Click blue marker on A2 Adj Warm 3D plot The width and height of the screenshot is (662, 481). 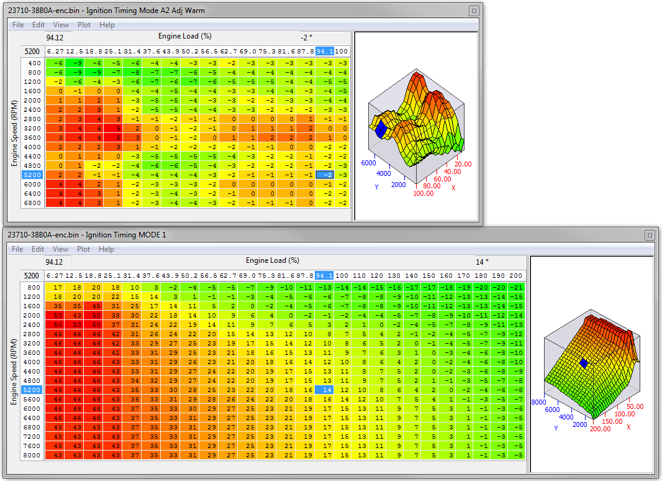(x=381, y=129)
